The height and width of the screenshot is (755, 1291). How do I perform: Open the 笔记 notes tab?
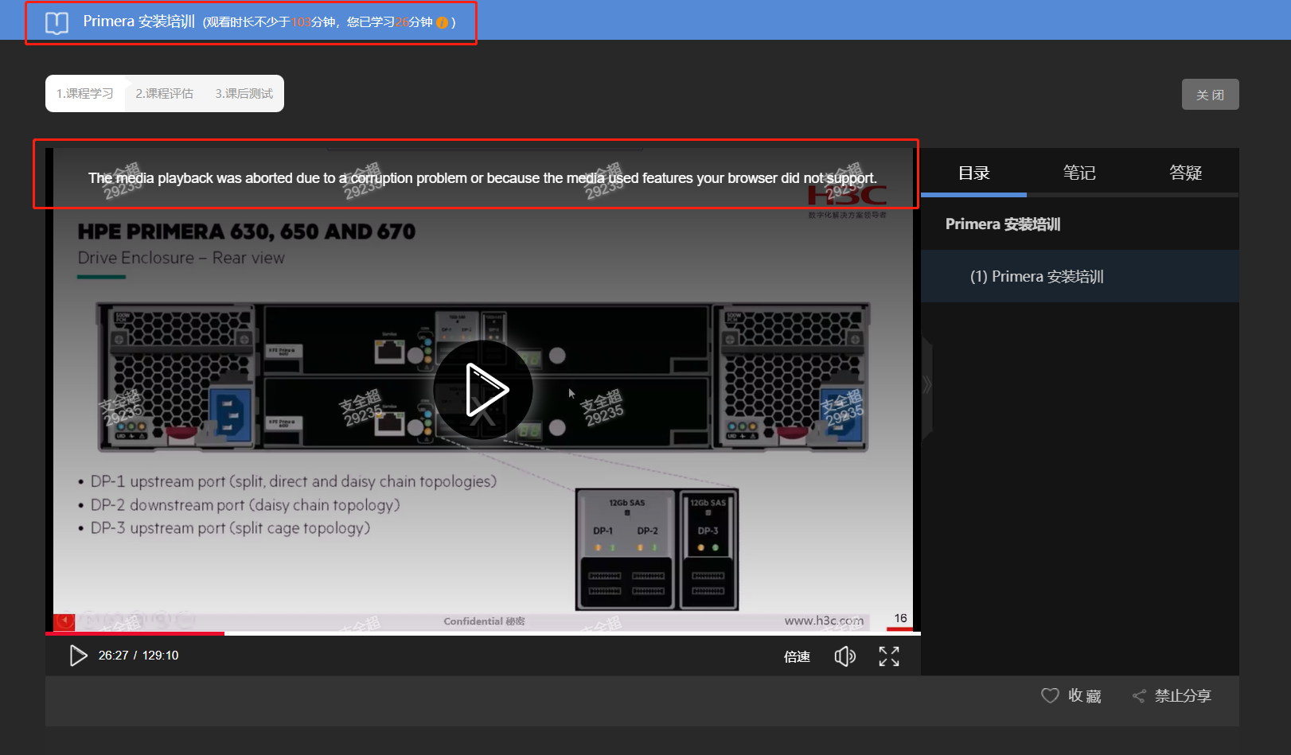click(1079, 173)
